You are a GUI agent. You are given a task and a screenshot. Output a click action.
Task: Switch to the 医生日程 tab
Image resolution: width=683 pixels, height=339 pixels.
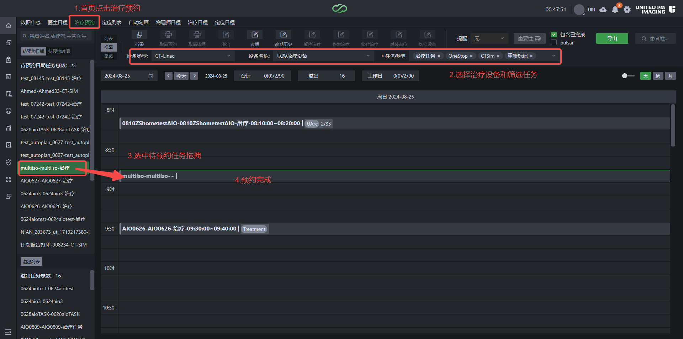pyautogui.click(x=58, y=22)
